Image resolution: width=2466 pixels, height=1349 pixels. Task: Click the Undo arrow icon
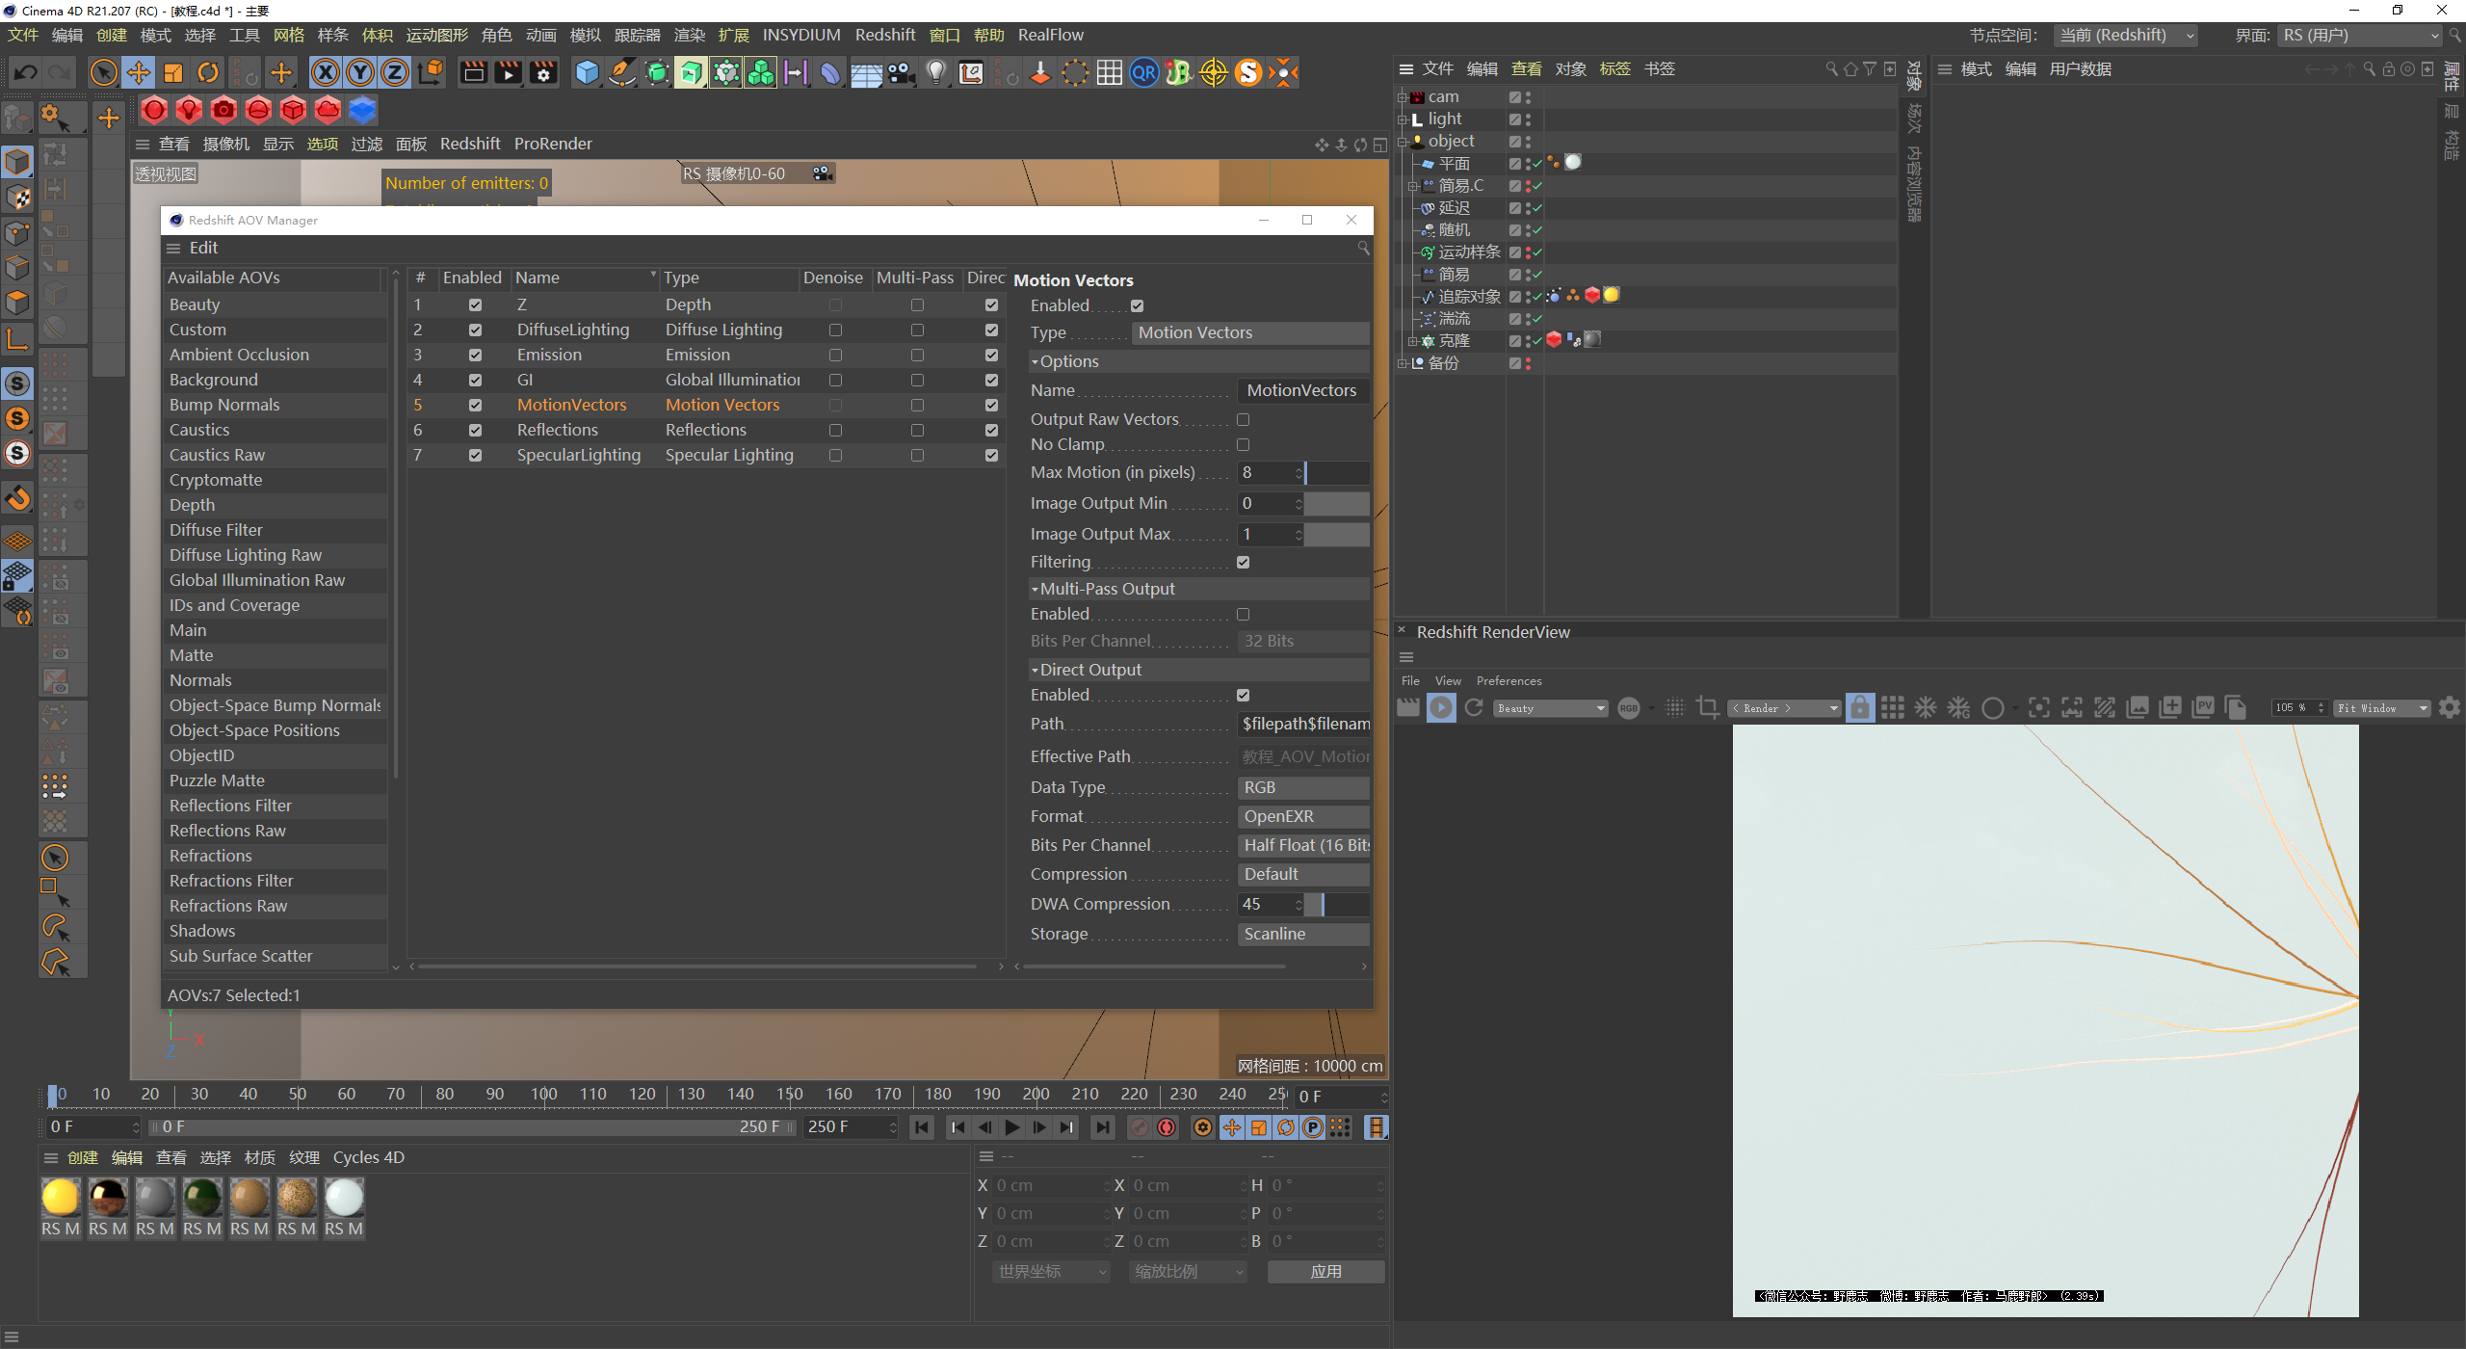(x=26, y=72)
